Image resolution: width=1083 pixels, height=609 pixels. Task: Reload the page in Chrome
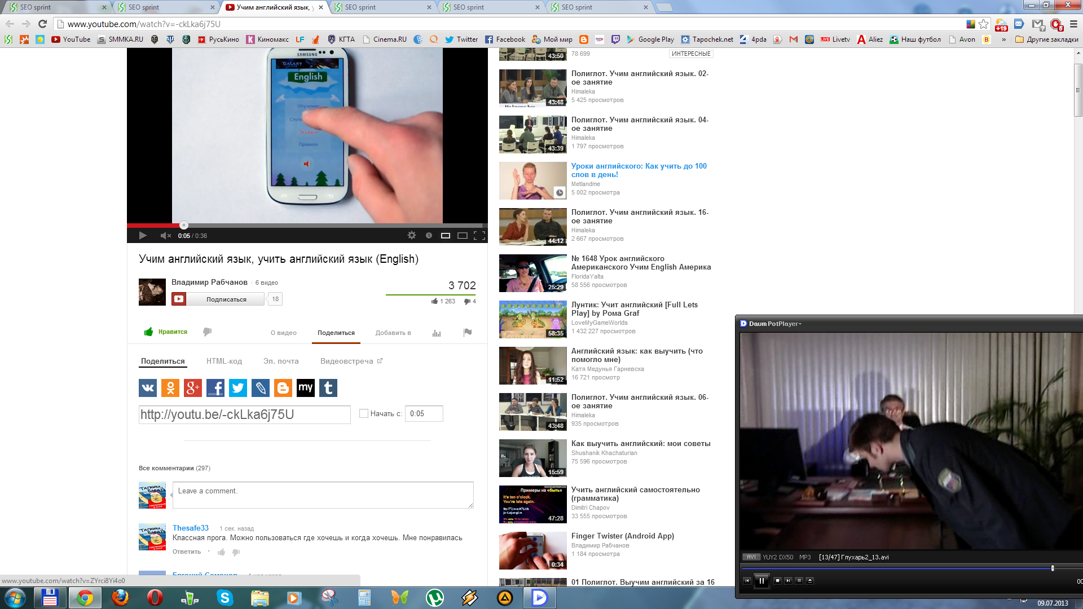tap(42, 24)
